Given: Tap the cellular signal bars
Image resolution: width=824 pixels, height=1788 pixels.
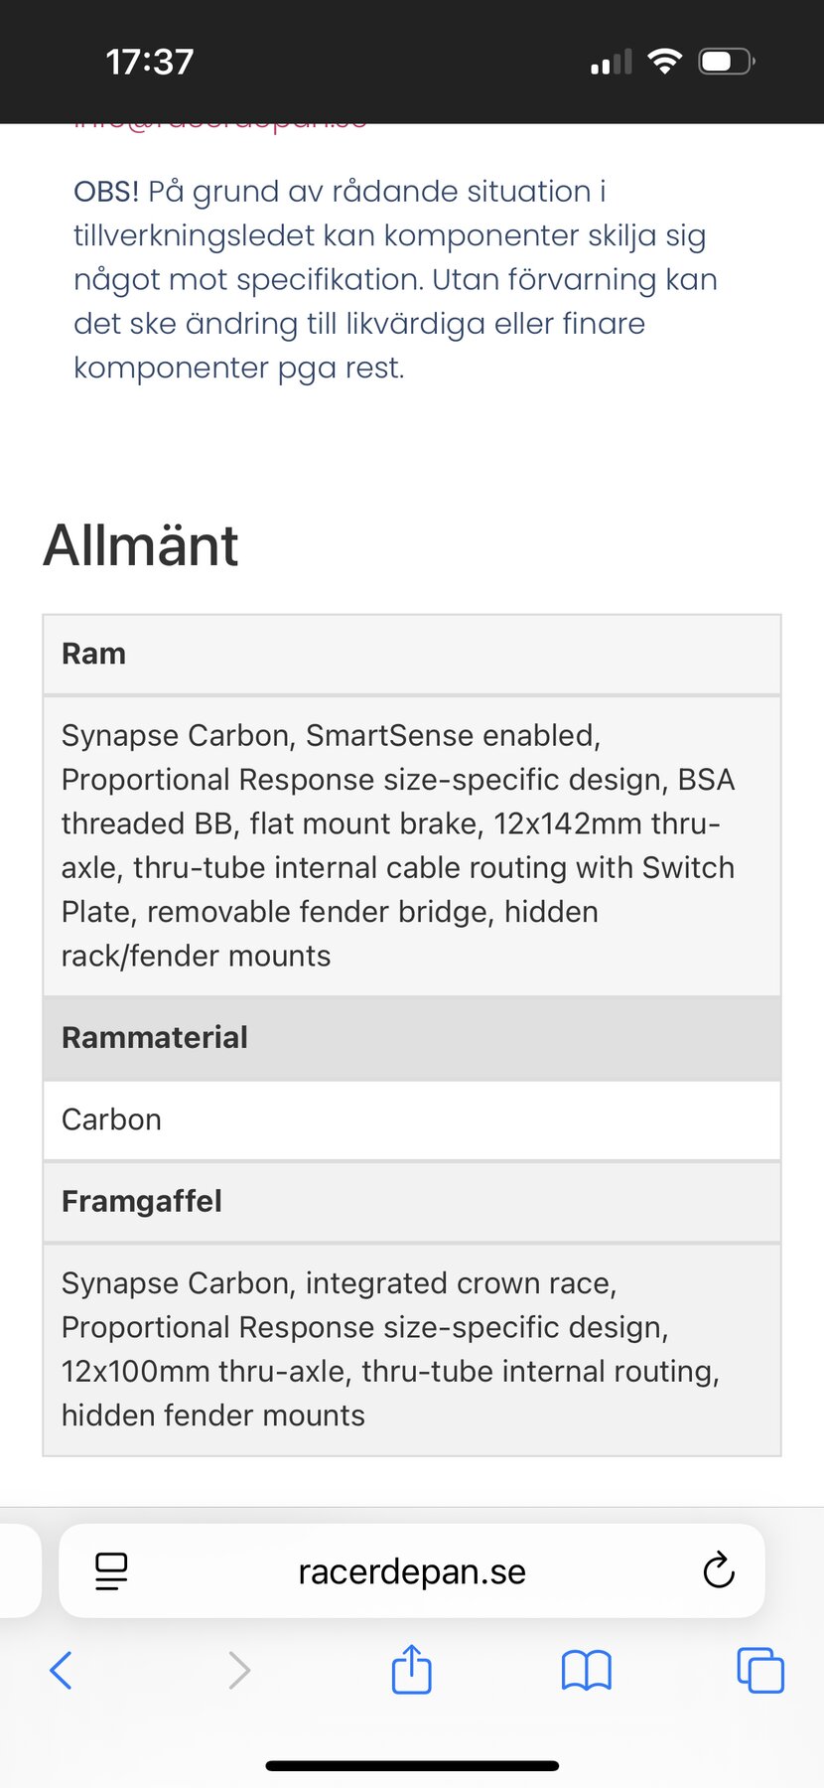Looking at the screenshot, I should 611,64.
